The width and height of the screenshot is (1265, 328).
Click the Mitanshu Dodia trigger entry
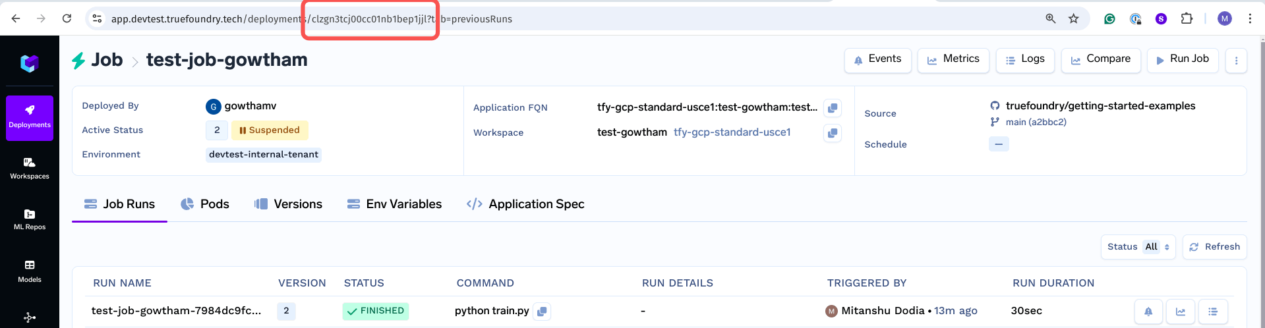coord(883,311)
